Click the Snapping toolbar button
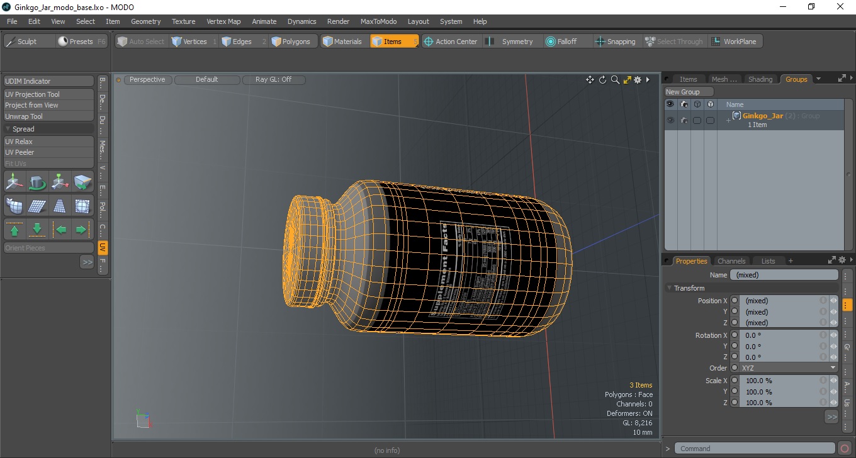 point(616,42)
